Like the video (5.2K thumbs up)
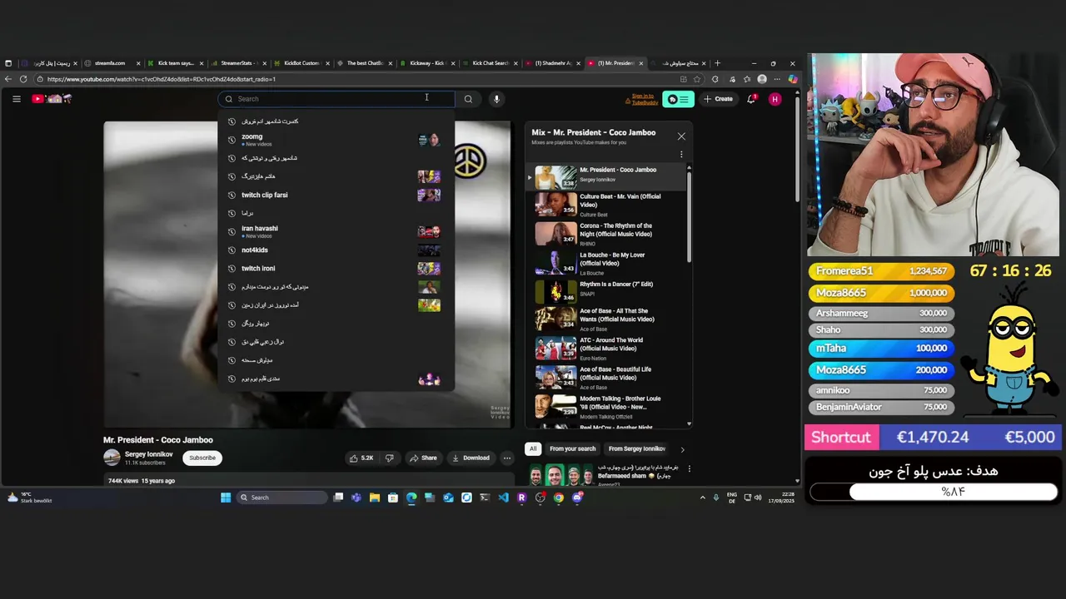Screen dimensions: 1066x599 (361, 458)
